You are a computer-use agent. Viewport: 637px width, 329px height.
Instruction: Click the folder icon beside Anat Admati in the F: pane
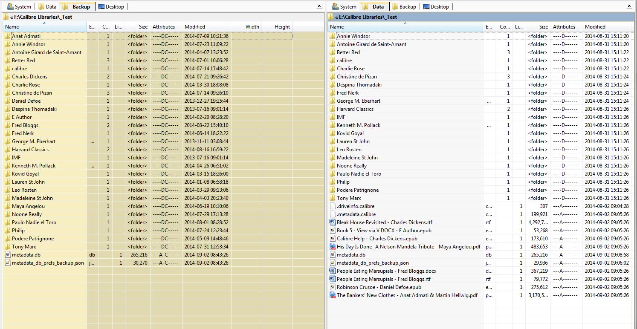pos(7,36)
